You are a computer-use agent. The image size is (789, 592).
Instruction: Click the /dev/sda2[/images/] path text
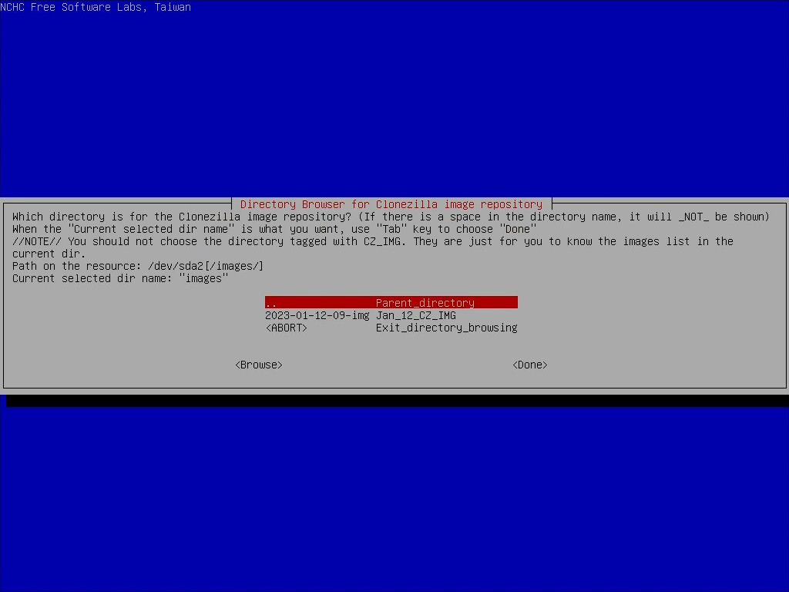pos(206,266)
